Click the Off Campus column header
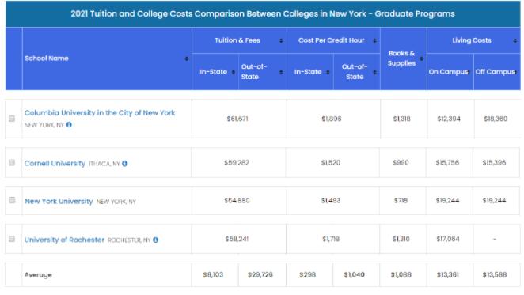The height and width of the screenshot is (295, 524). (x=495, y=72)
